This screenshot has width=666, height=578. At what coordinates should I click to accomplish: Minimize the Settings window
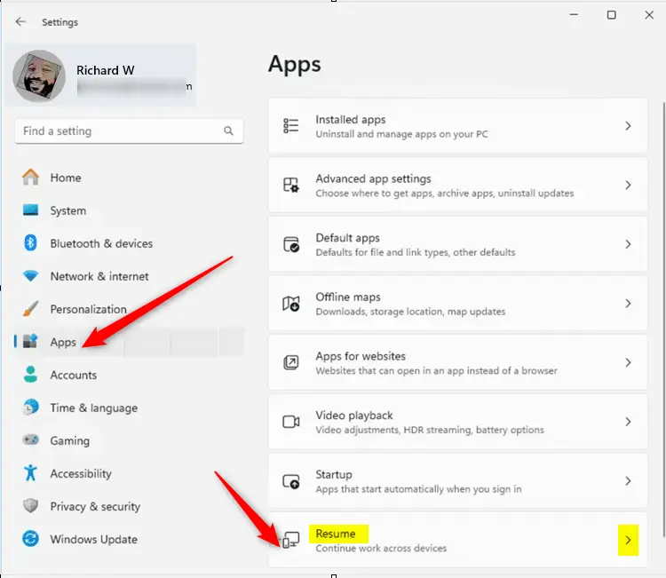(574, 15)
